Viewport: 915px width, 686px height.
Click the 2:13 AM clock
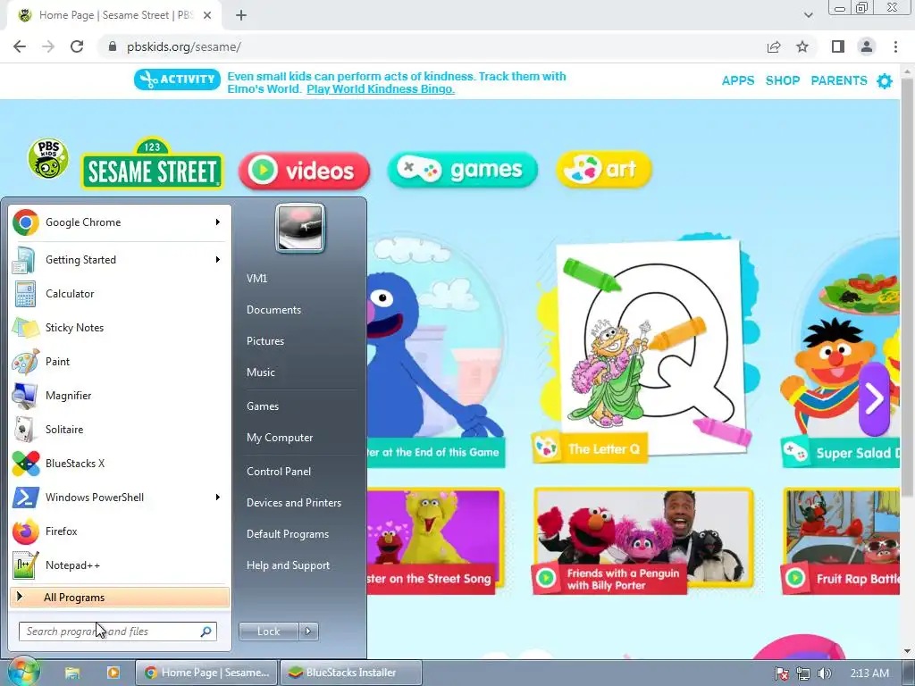point(869,673)
